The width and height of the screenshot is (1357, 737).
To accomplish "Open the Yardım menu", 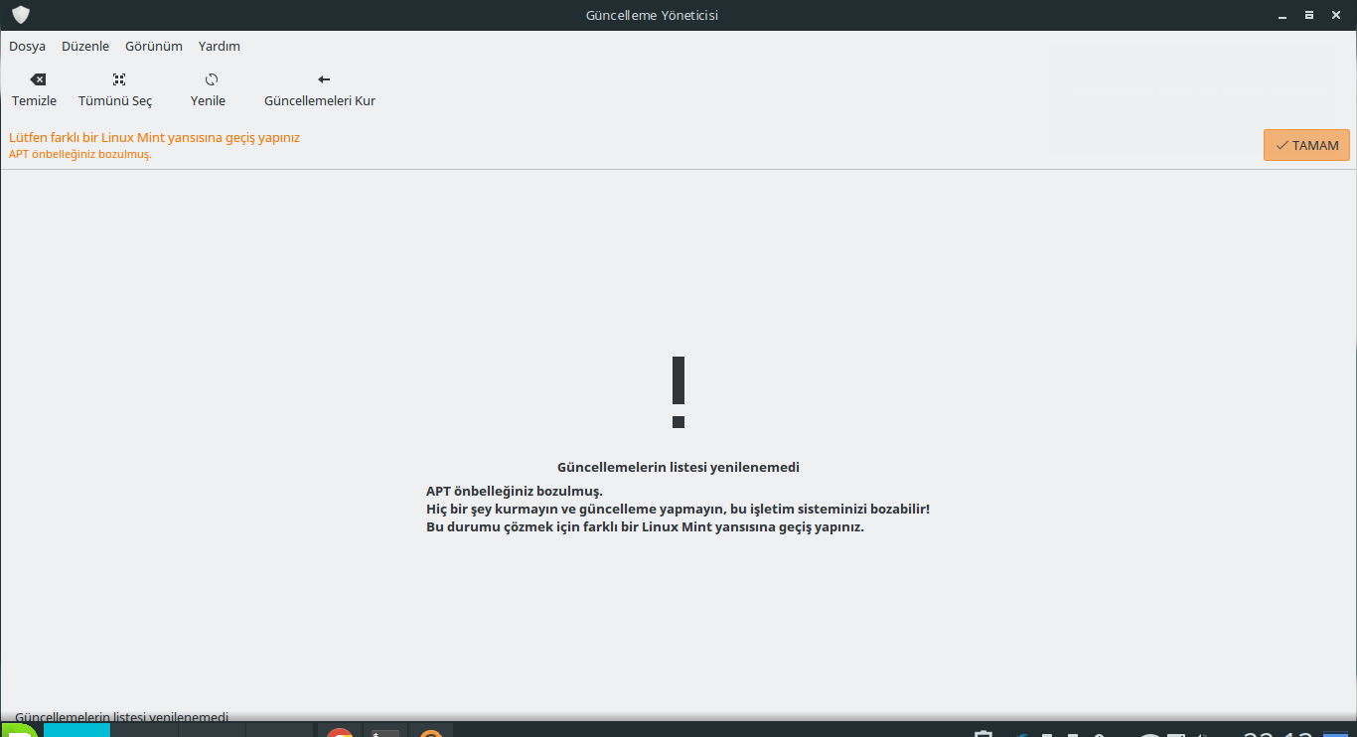I will 220,46.
